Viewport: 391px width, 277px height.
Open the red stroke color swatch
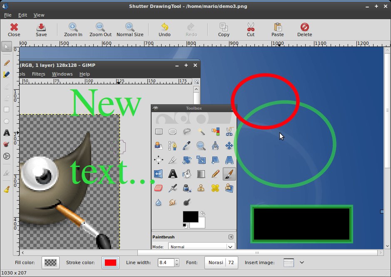point(110,262)
